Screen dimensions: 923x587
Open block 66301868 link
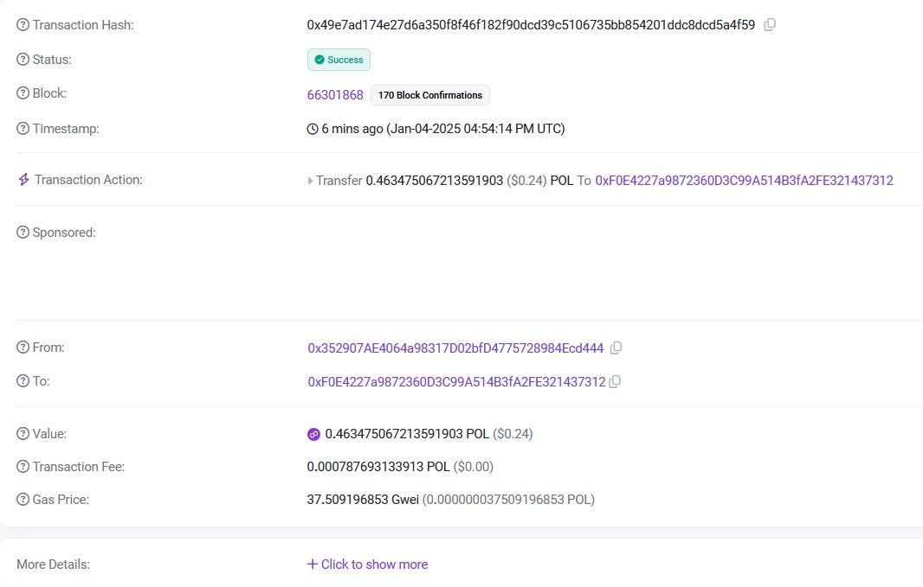[335, 95]
